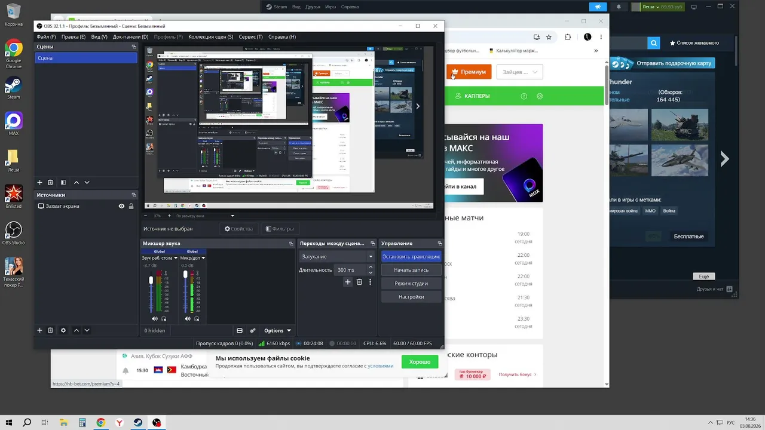Toggle Режим студии in controls
The width and height of the screenshot is (765, 430).
coord(411,283)
